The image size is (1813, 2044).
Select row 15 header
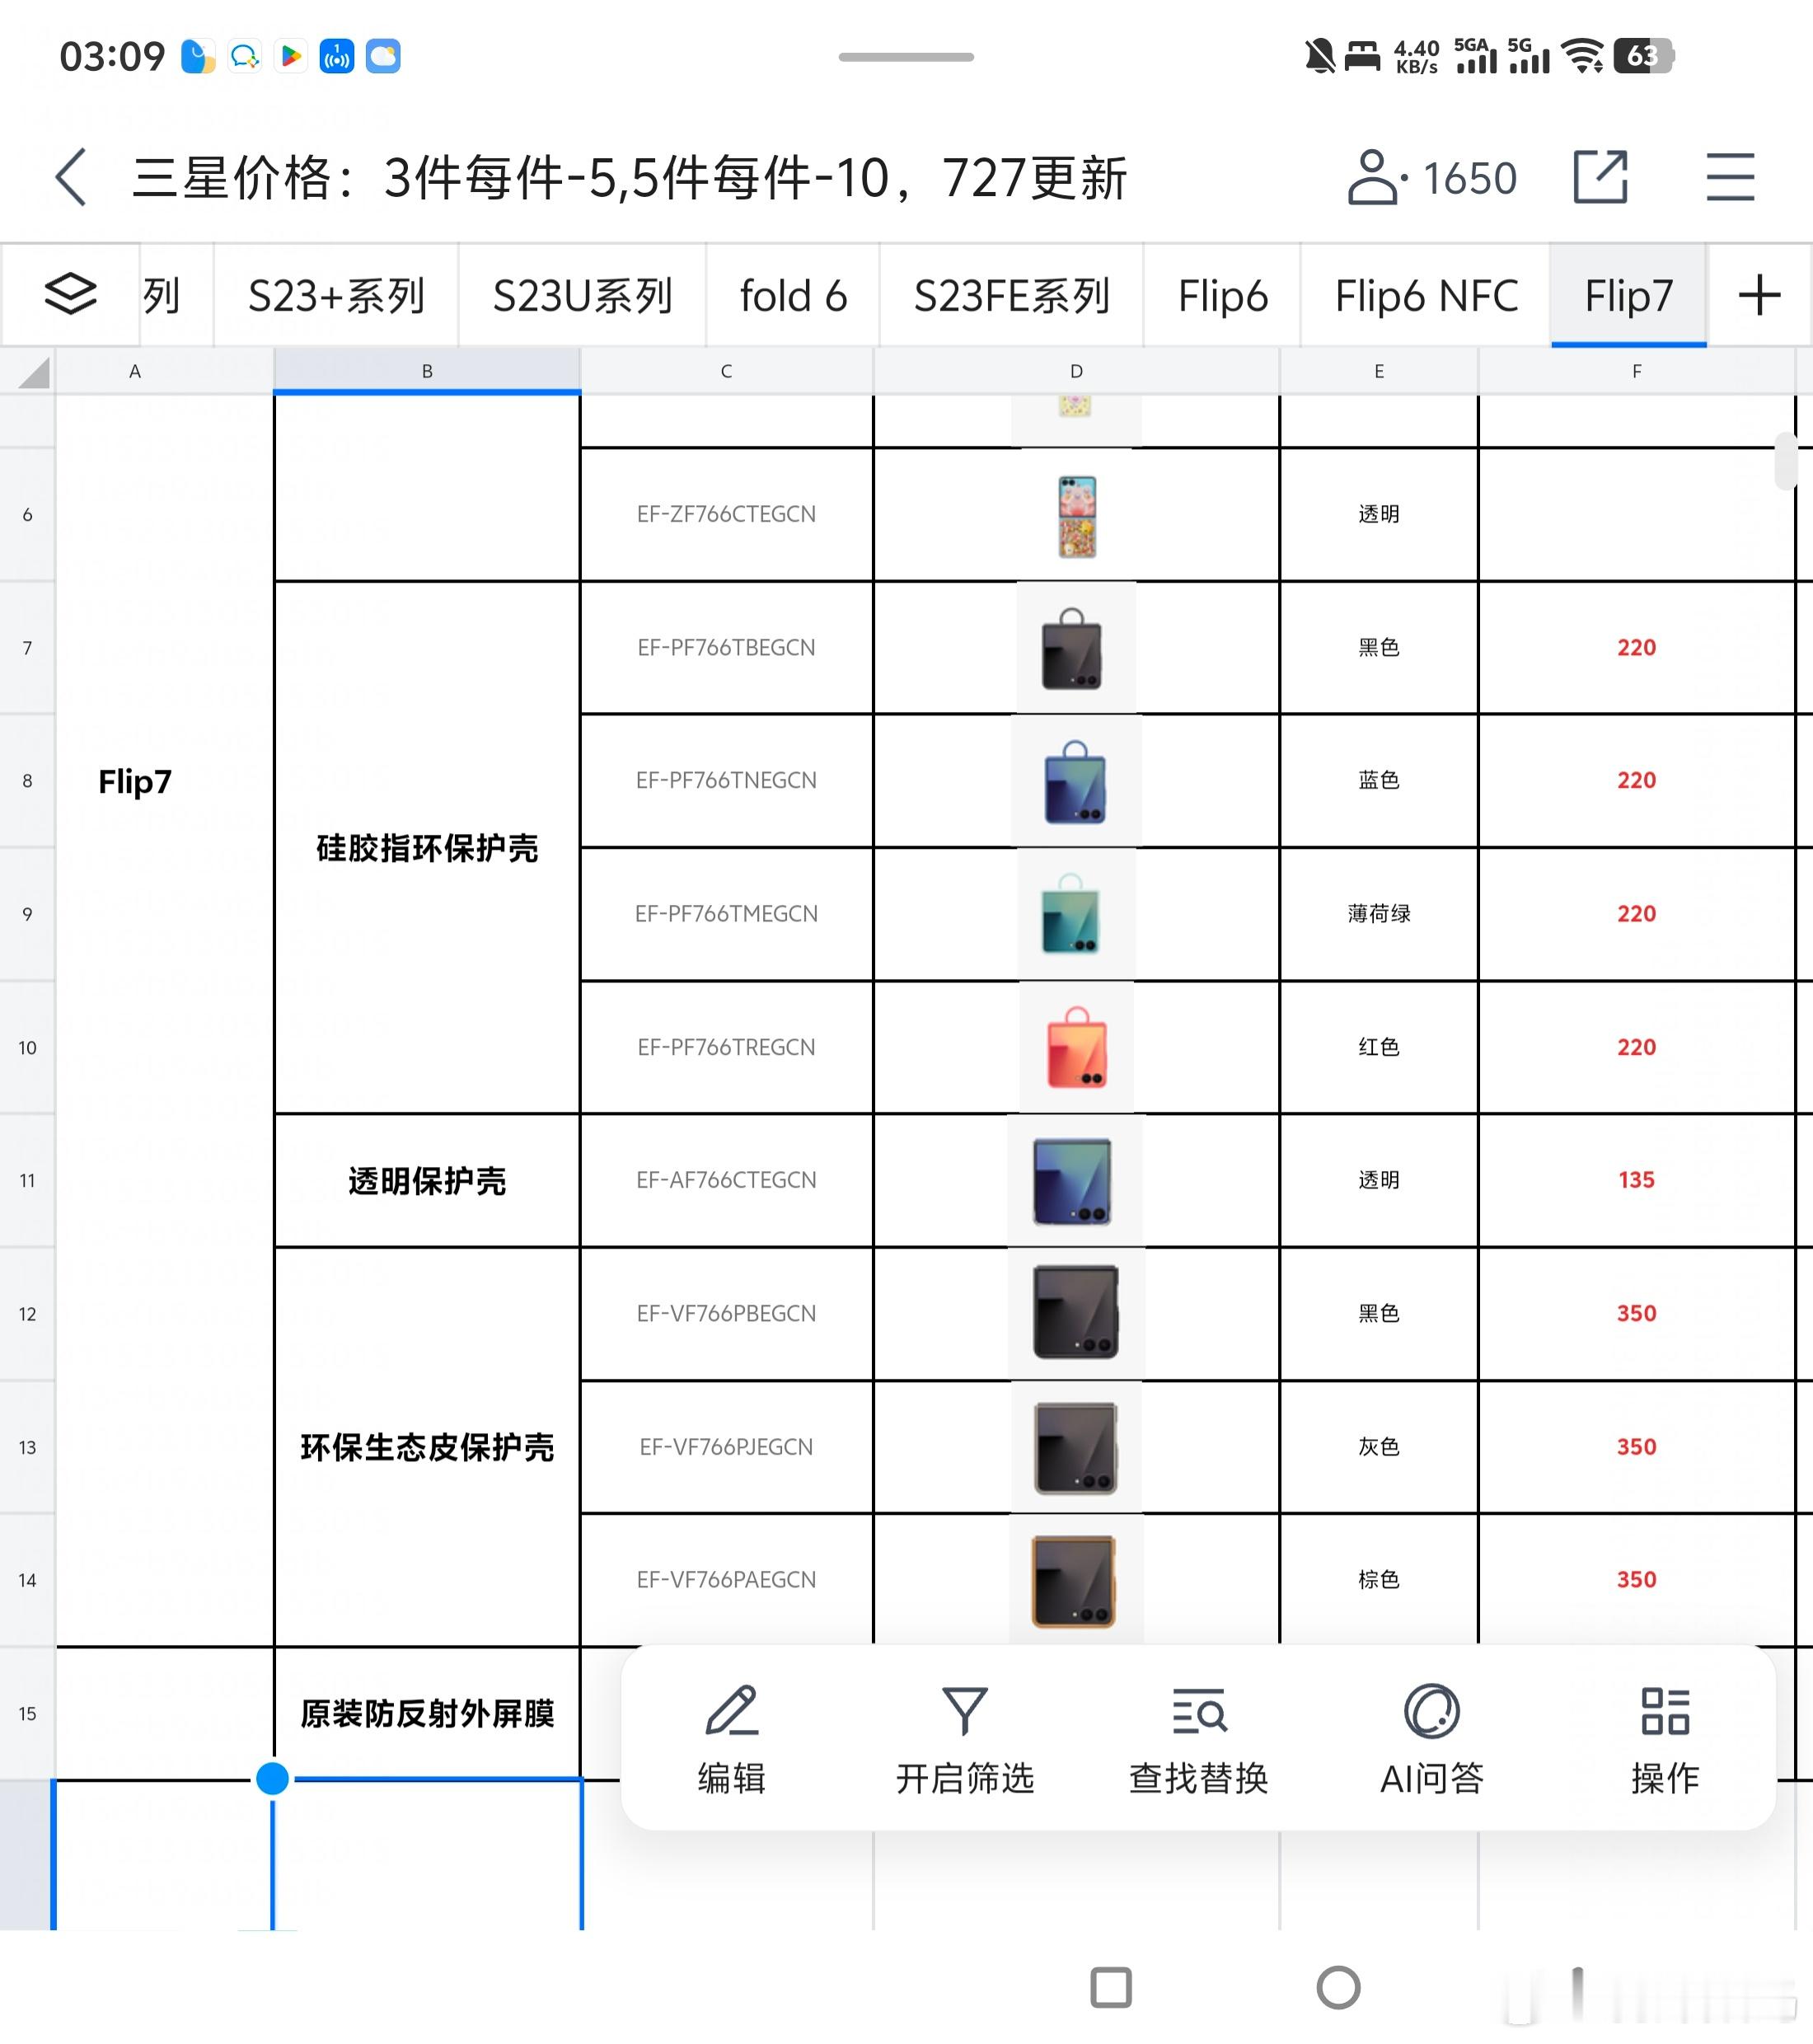(27, 1713)
